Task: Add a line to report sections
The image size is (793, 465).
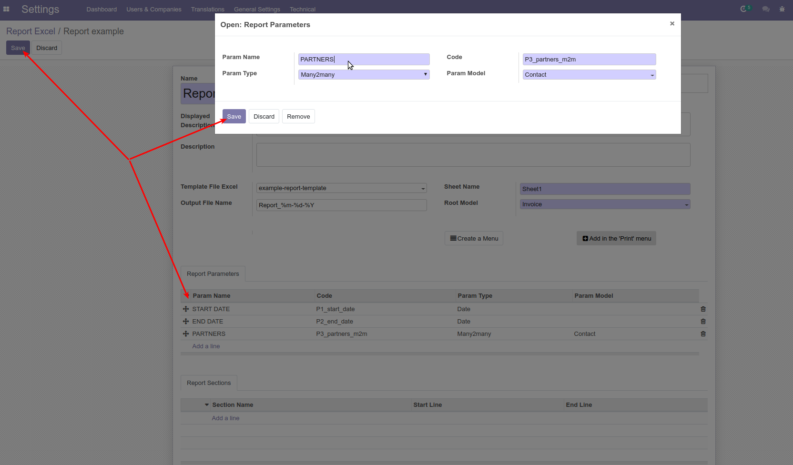Action: [x=225, y=418]
